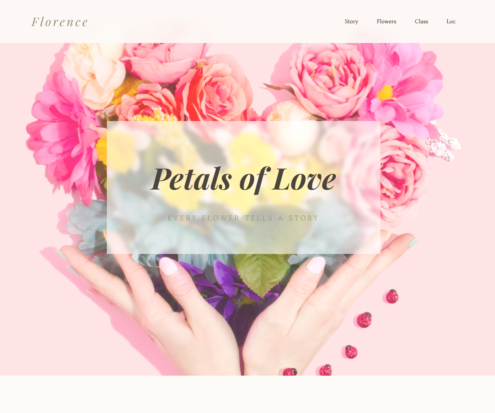Click the topmost red ladybug decoration
The image size is (495, 413).
click(x=392, y=296)
